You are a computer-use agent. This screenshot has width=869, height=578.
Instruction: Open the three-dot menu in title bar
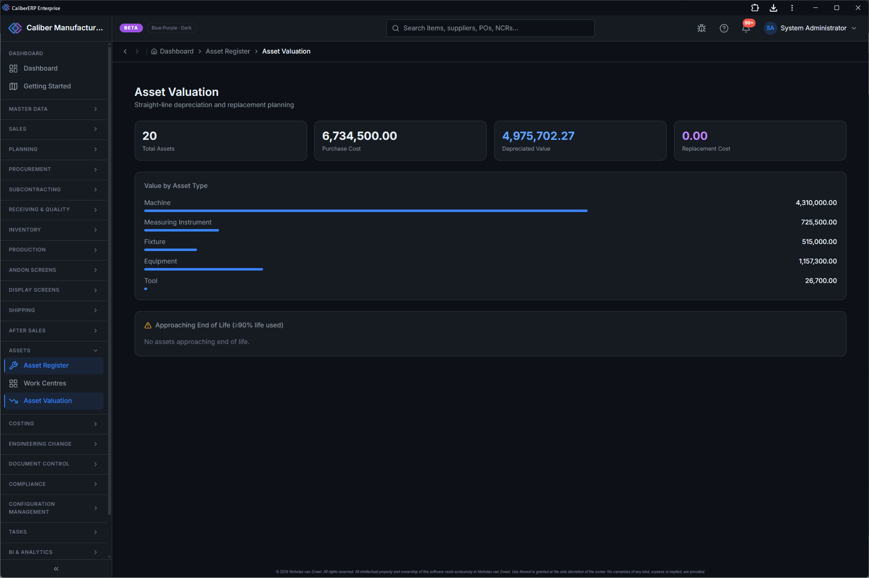click(792, 8)
